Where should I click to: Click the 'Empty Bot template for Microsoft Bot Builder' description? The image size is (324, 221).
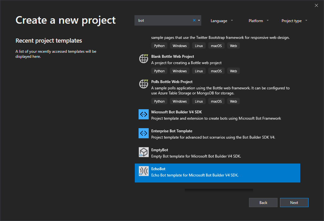click(x=196, y=156)
